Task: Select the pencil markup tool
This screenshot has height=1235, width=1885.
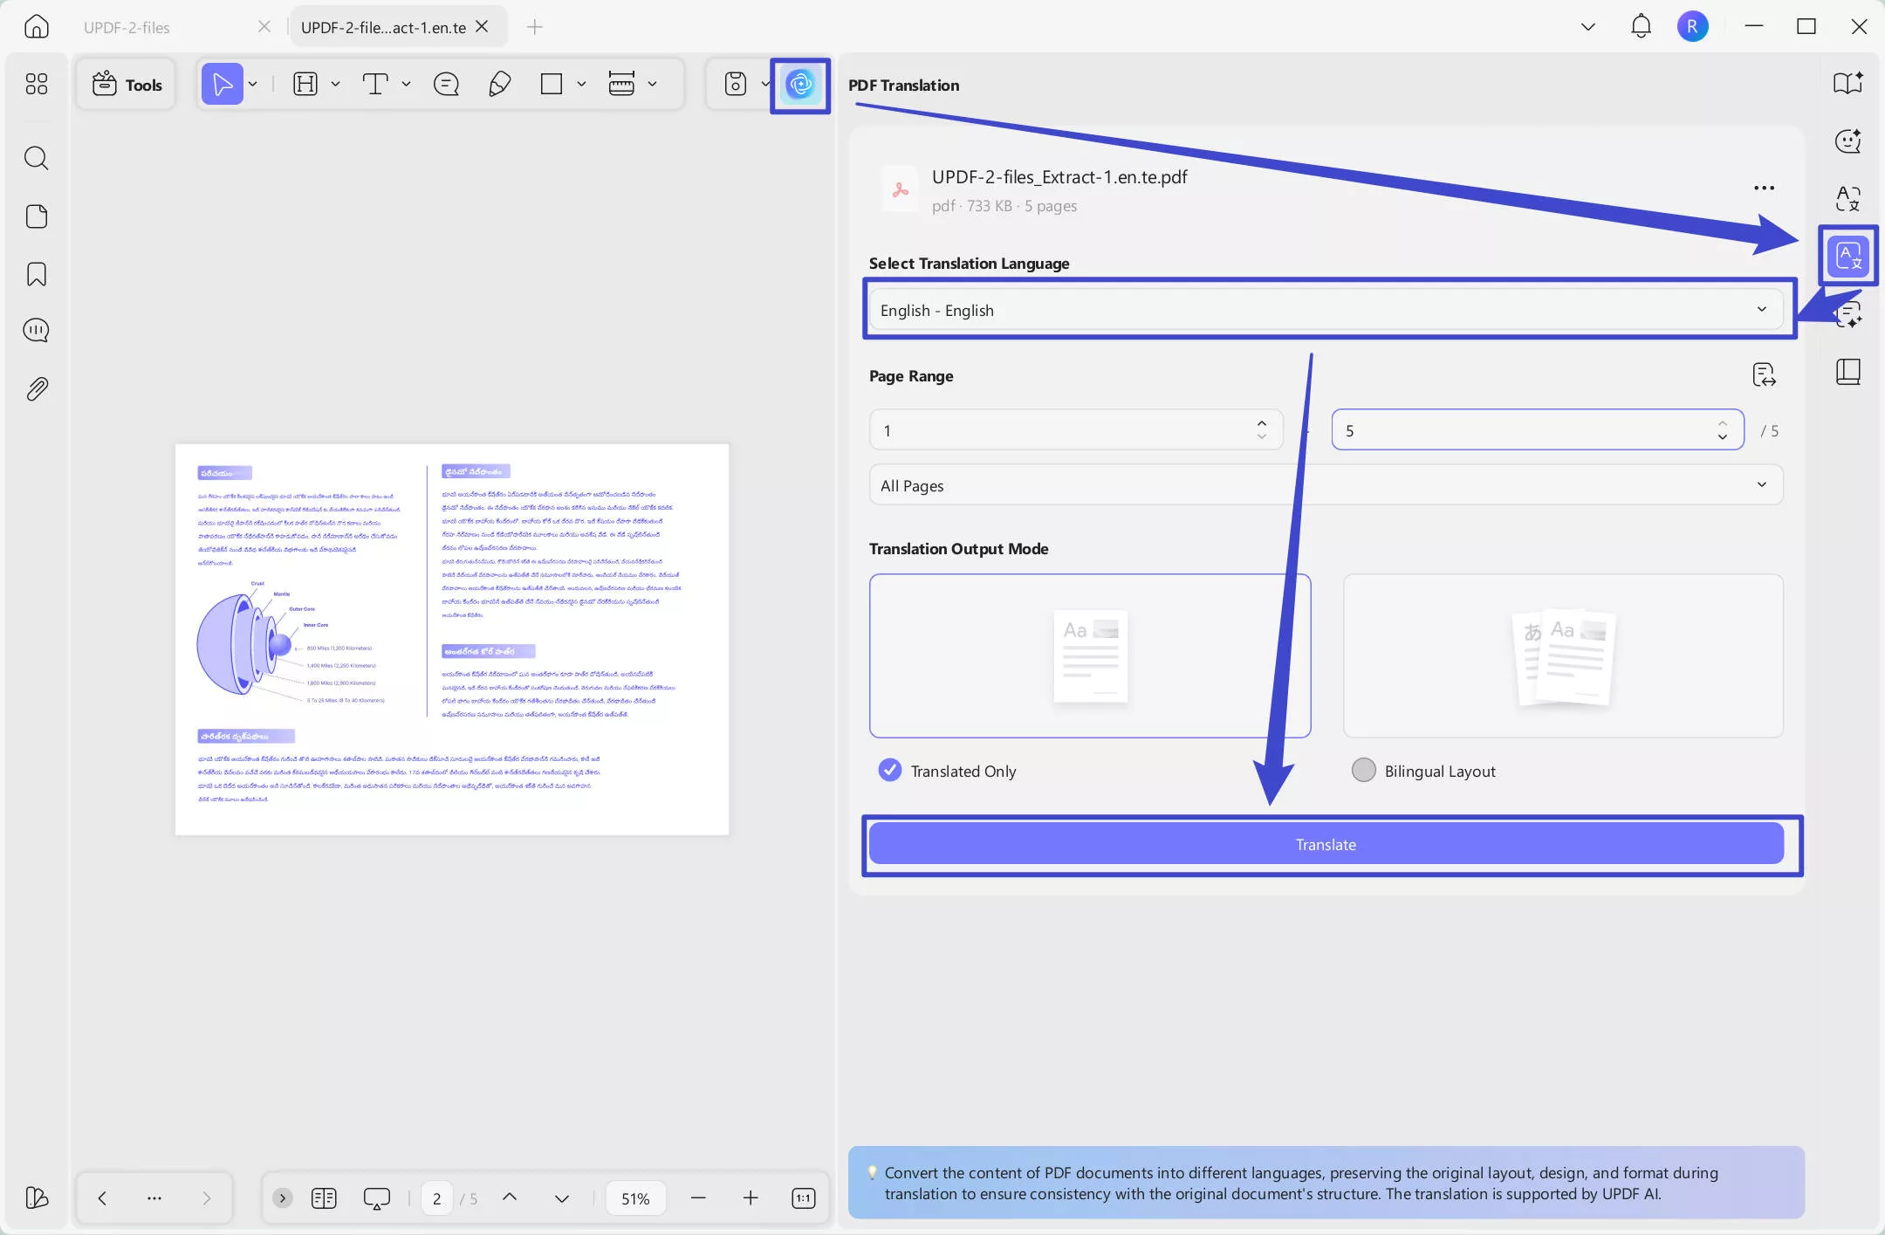Action: tap(498, 84)
